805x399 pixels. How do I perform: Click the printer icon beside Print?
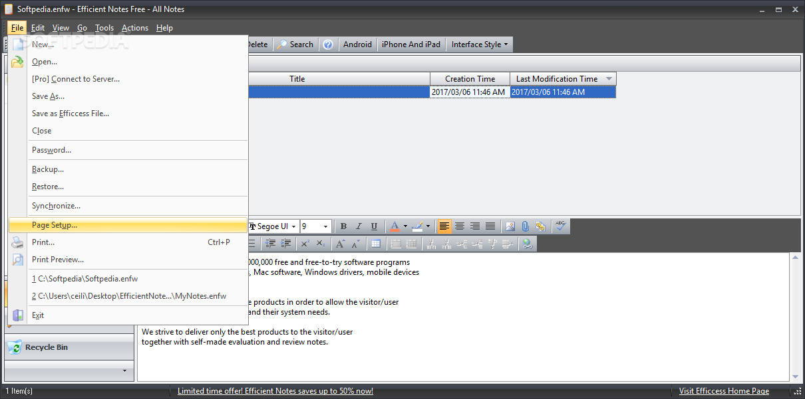click(17, 243)
